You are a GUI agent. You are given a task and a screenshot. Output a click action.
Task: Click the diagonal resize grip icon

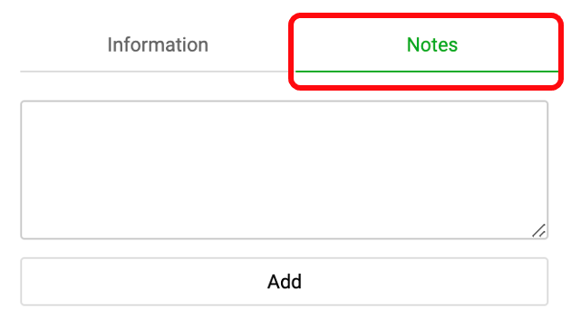[x=538, y=231]
